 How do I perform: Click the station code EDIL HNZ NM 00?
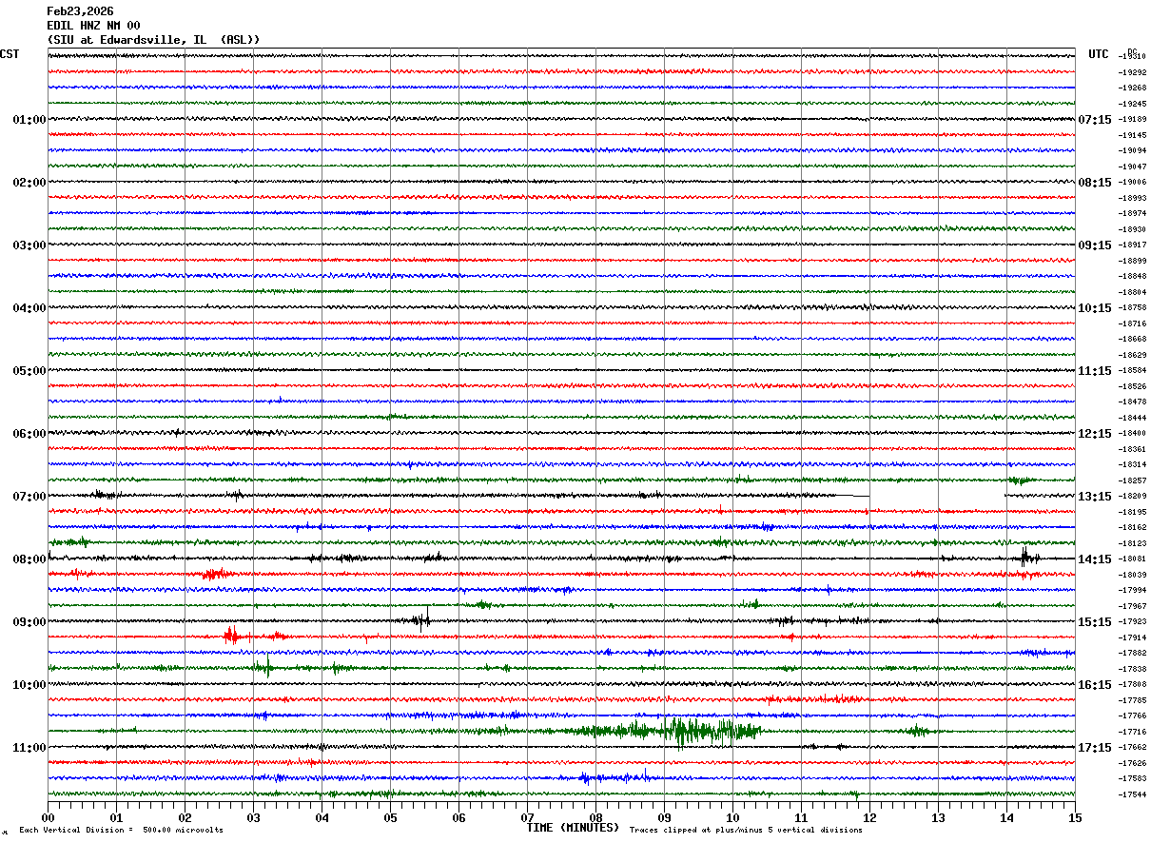pyautogui.click(x=93, y=26)
